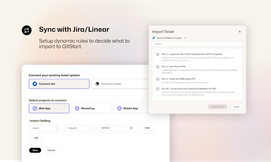The image size is (271, 162).
Task: Click the Jira icon beside Acme Co Platform Project
Action: click(x=154, y=38)
